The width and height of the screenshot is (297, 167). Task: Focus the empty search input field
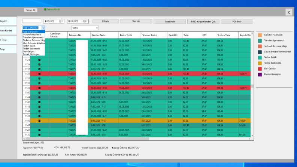point(31,21)
